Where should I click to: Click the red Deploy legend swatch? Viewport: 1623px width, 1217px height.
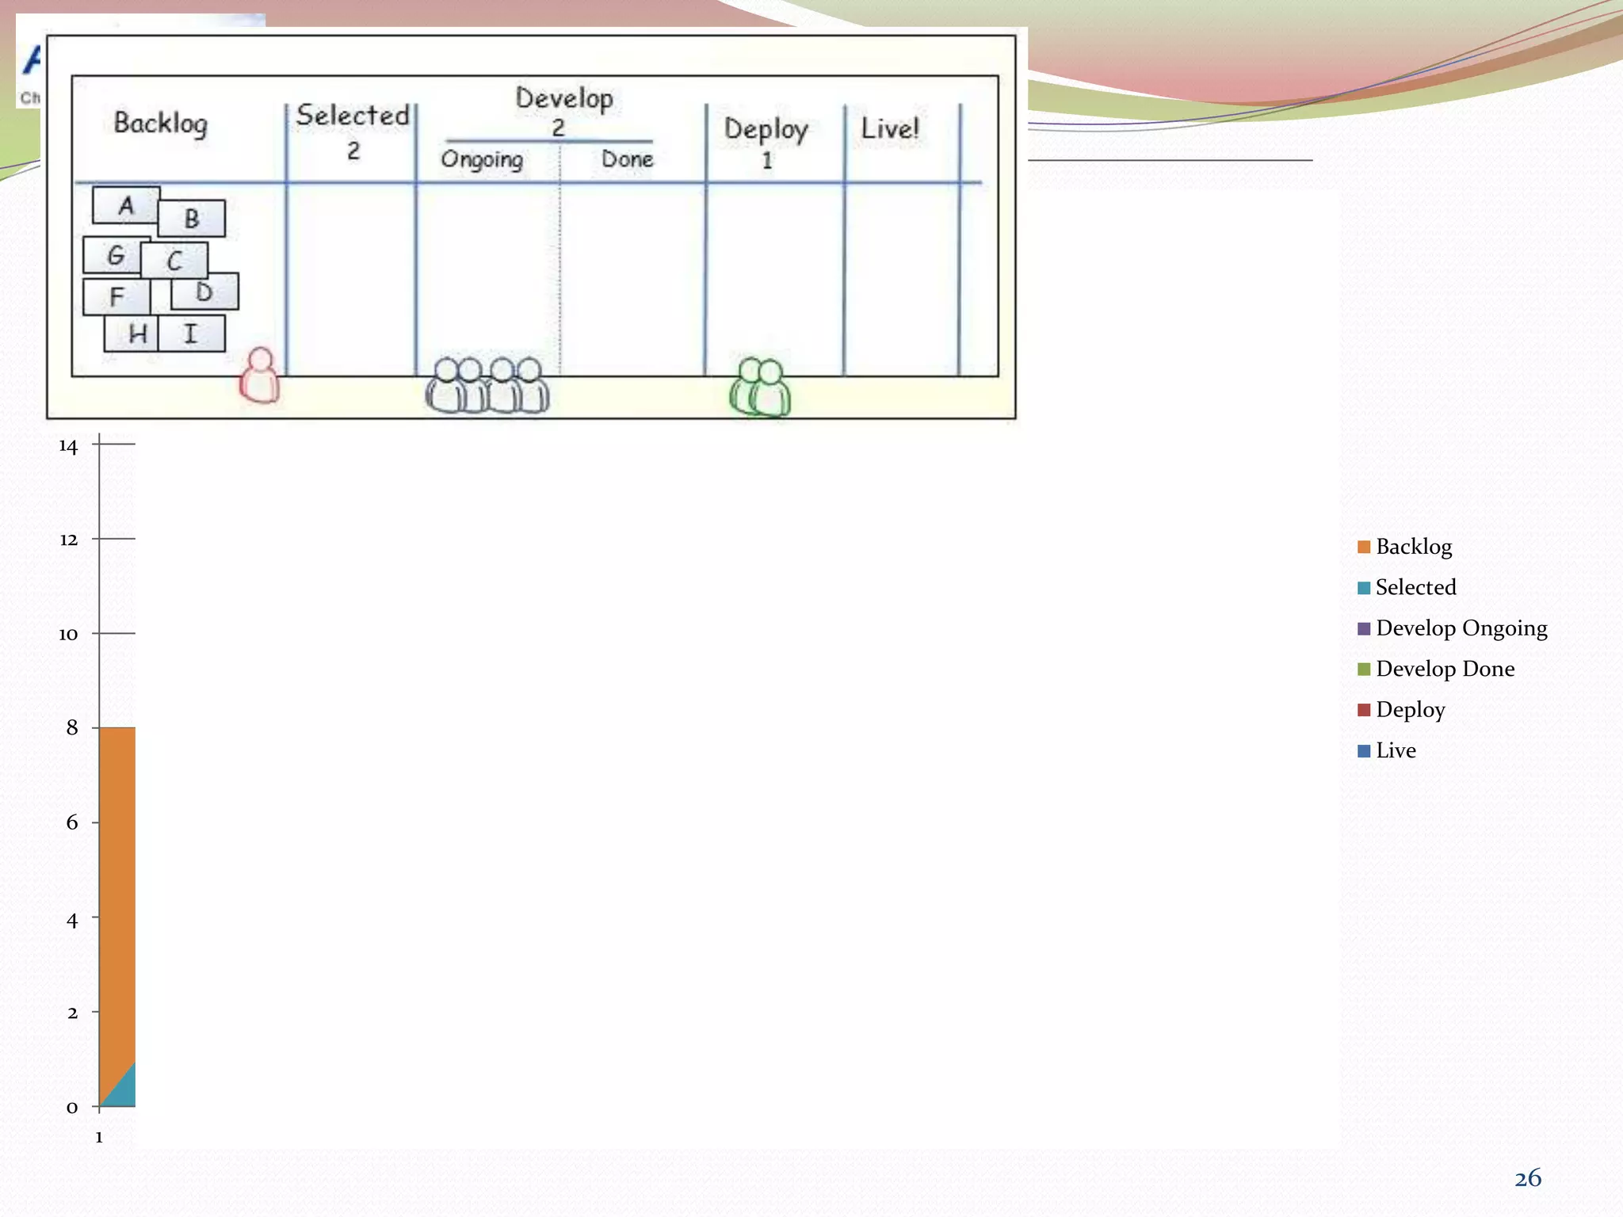click(1364, 710)
